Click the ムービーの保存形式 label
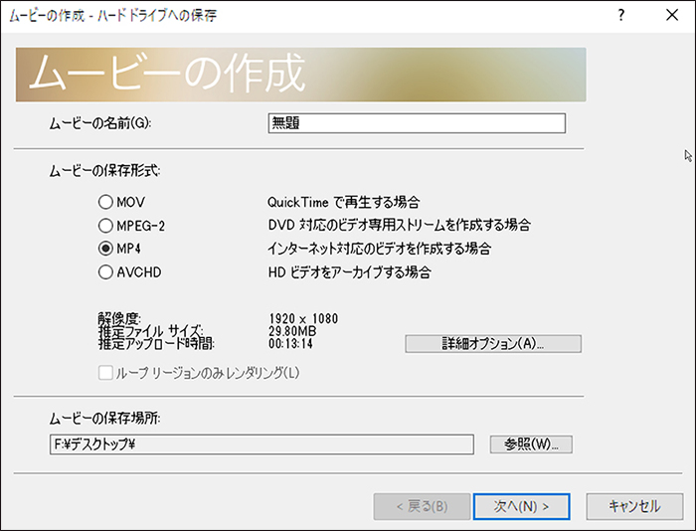696x531 pixels. (104, 170)
